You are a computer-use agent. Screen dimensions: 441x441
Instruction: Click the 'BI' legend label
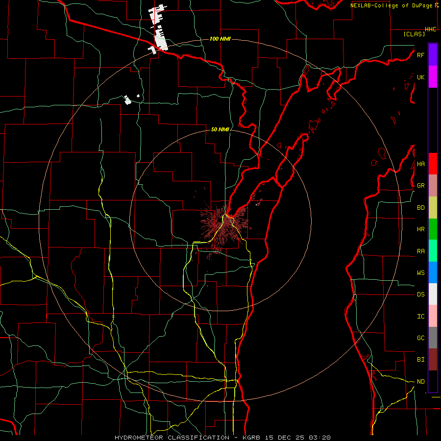(420, 360)
